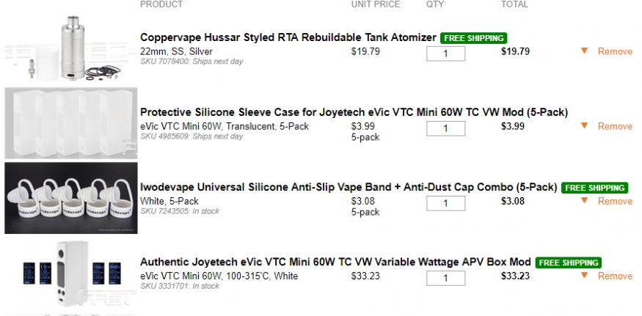Click white eVic VTC Mini box mod thumbnail
Image resolution: width=642 pixels, height=316 pixels.
click(70, 273)
